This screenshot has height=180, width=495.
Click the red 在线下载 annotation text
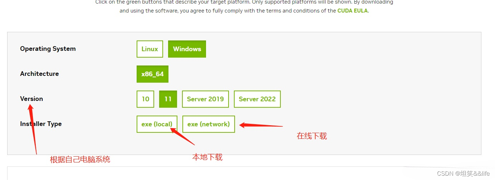pos(312,136)
